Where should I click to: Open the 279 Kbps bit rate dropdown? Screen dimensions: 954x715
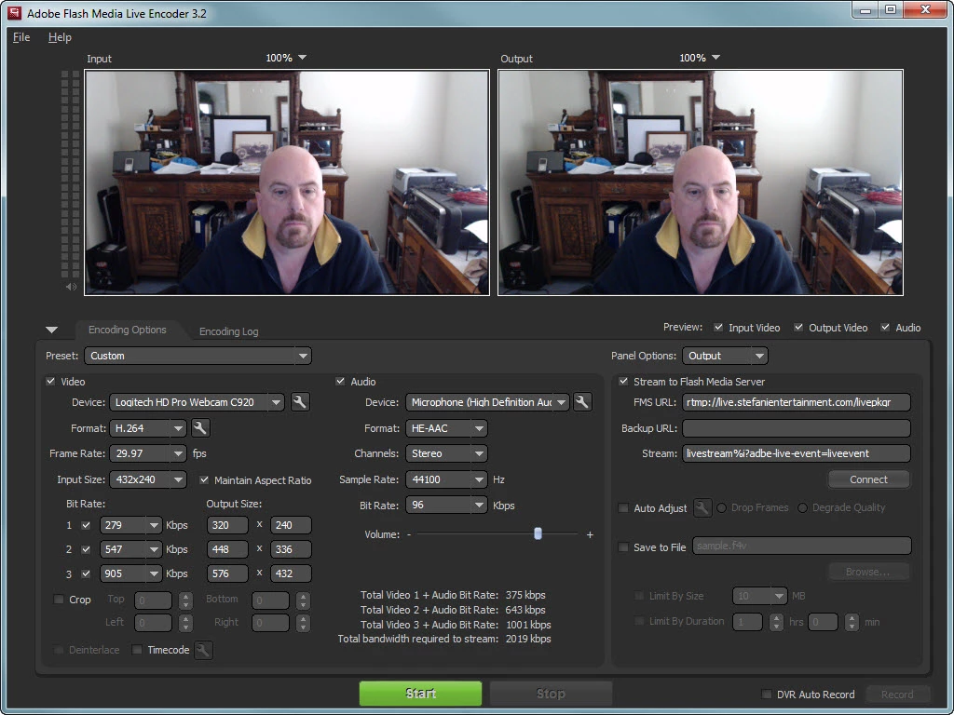click(130, 525)
